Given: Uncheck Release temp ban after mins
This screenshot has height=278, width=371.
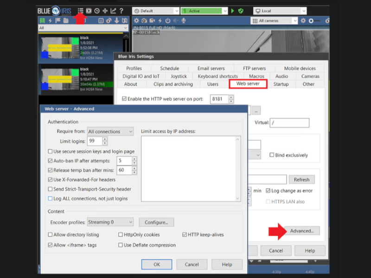Looking at the screenshot, I should coord(50,170).
